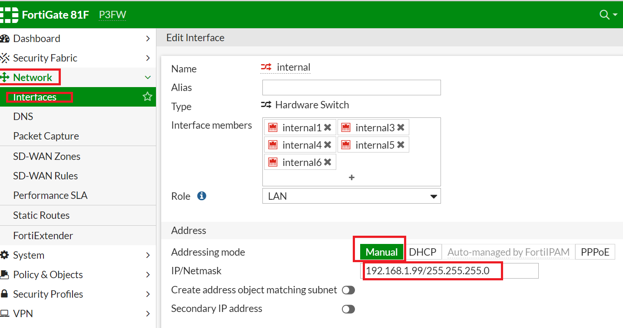Select DHCP addressing mode
Screen dimensions: 623x328
click(x=423, y=252)
